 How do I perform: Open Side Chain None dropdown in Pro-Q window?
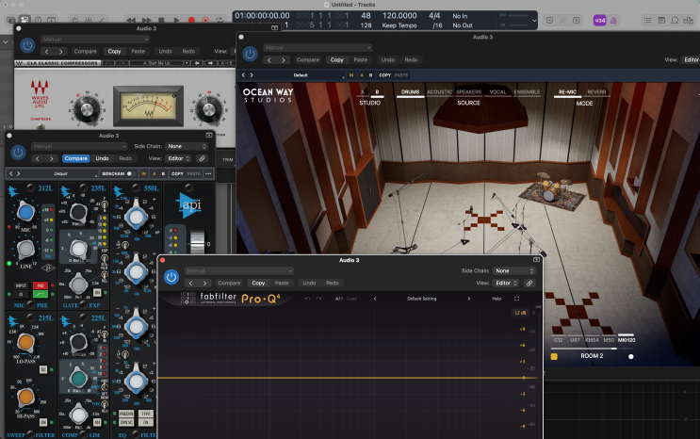513,271
